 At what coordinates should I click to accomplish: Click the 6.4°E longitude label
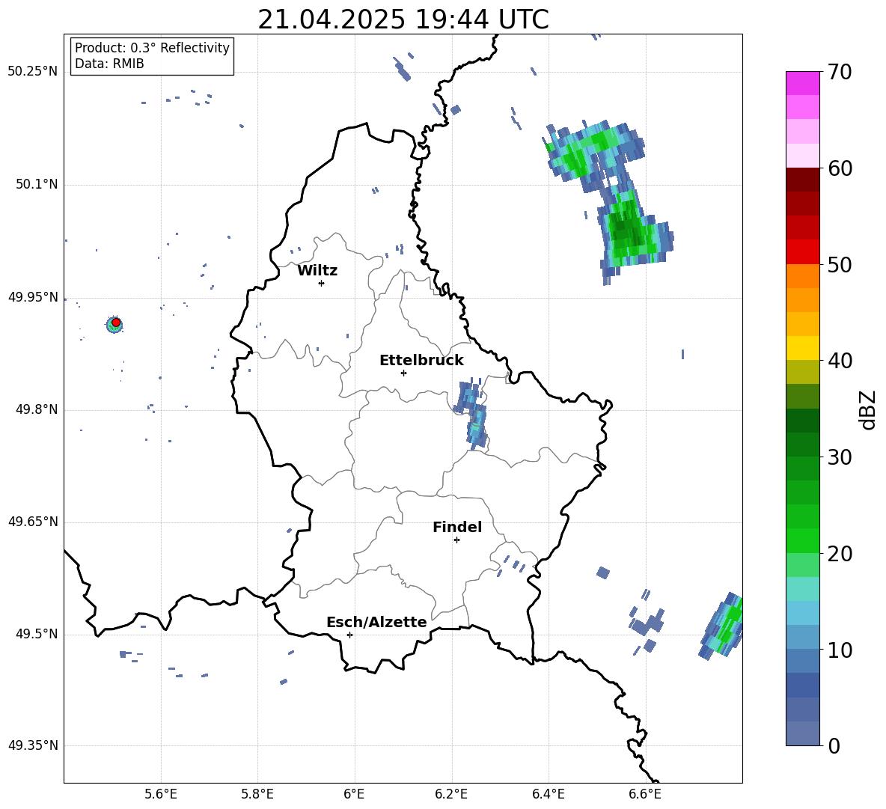(548, 794)
